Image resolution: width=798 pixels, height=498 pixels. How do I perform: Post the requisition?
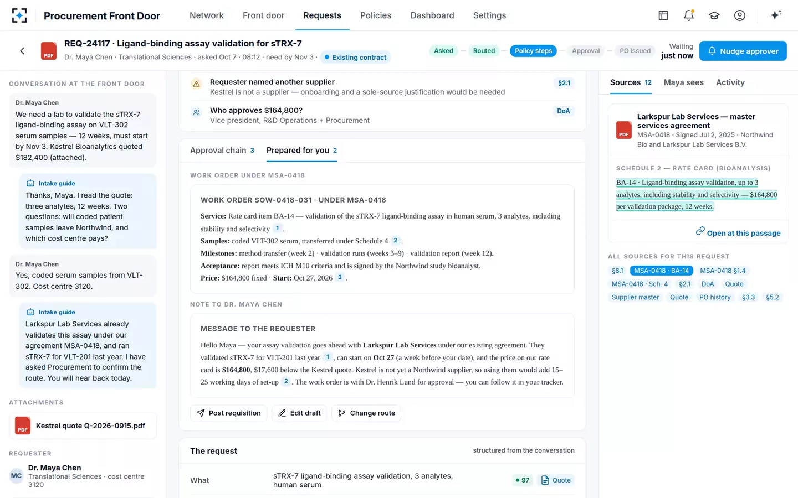[229, 413]
